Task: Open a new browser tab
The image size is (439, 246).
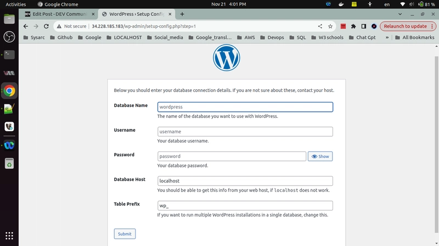Action: point(182,14)
